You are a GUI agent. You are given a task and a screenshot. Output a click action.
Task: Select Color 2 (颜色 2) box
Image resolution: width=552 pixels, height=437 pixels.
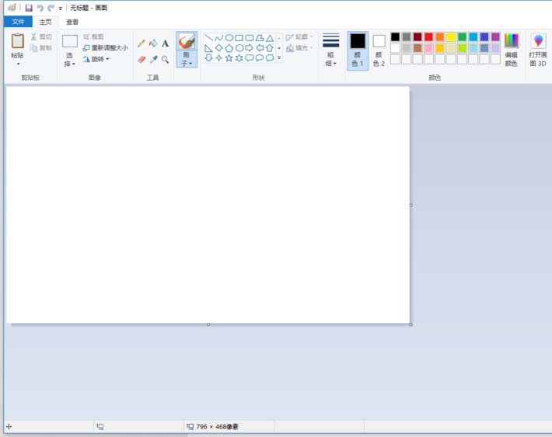pyautogui.click(x=379, y=50)
